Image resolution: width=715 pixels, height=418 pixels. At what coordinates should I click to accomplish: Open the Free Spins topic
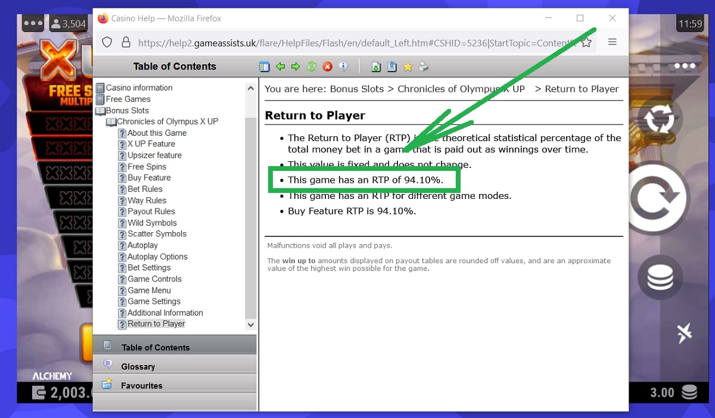[147, 167]
